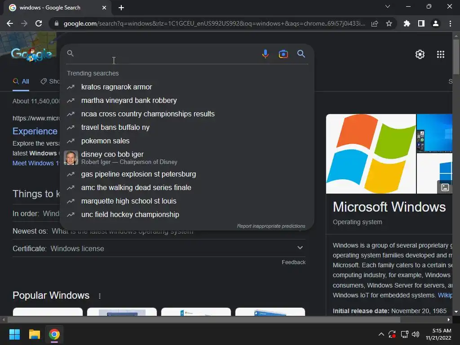This screenshot has height=345, width=460.
Task: Start voice search with microphone icon
Action: click(265, 54)
